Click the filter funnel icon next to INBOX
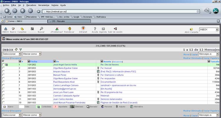This screenshot has width=221, height=118. (21, 49)
